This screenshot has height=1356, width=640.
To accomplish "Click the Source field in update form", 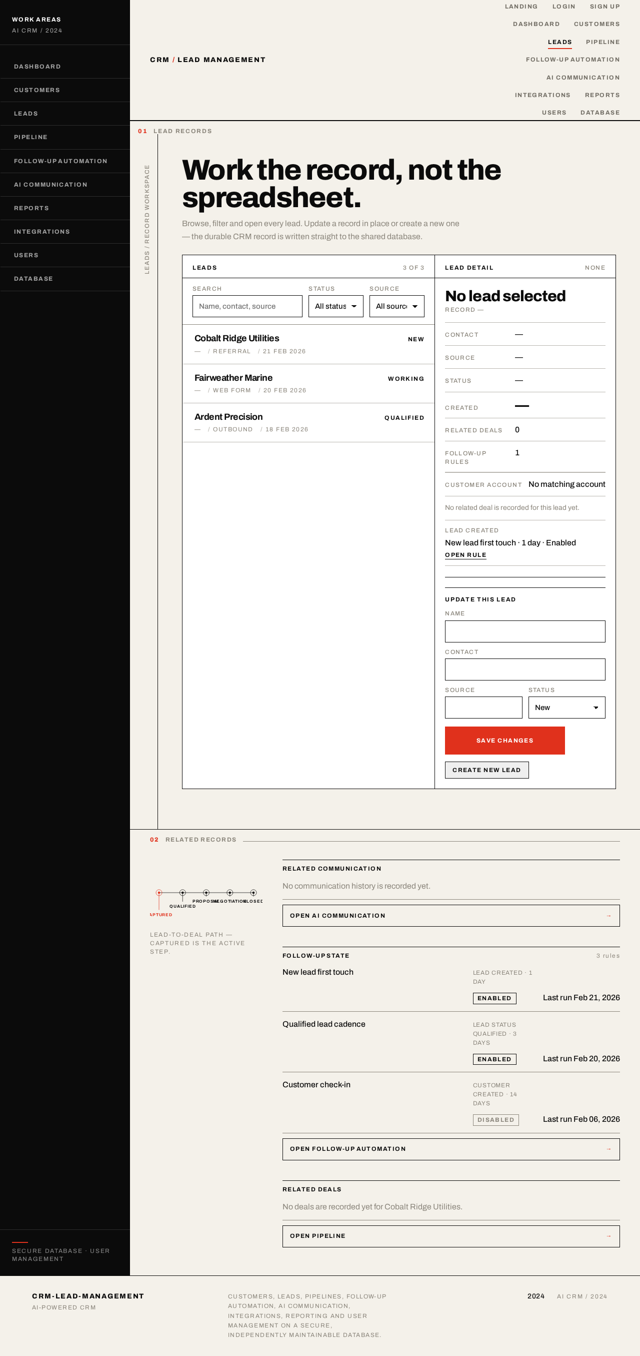I will pyautogui.click(x=483, y=708).
